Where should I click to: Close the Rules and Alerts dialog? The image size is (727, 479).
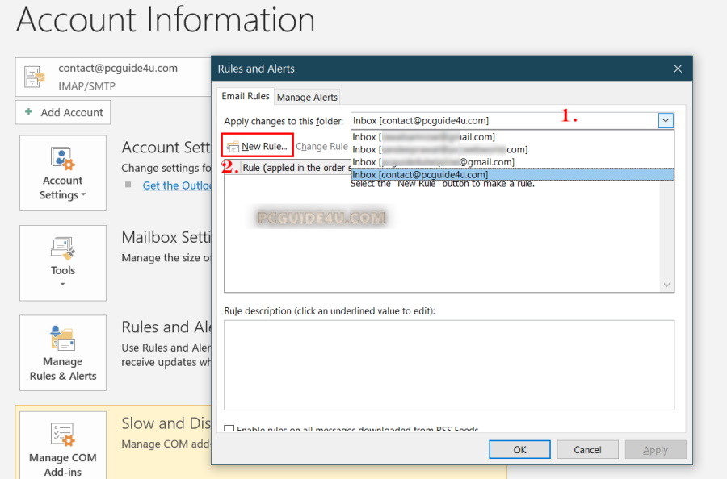677,69
